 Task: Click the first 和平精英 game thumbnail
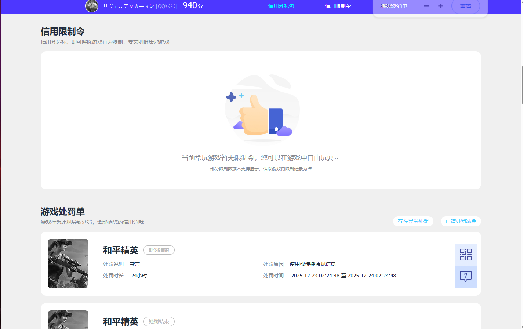68,263
